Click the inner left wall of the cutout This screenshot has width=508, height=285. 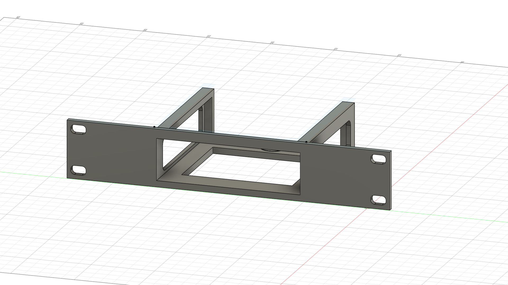coord(160,156)
